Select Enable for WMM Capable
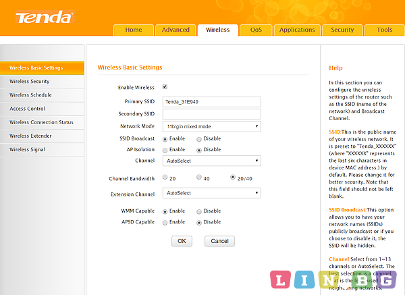Image resolution: width=405 pixels, height=295 pixels. pyautogui.click(x=165, y=212)
